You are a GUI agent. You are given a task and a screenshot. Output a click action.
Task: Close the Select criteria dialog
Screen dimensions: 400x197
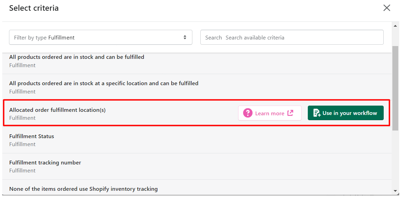(x=387, y=8)
